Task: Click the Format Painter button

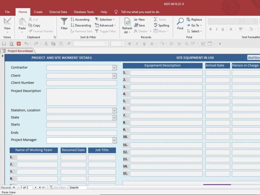Action: pos(41,31)
